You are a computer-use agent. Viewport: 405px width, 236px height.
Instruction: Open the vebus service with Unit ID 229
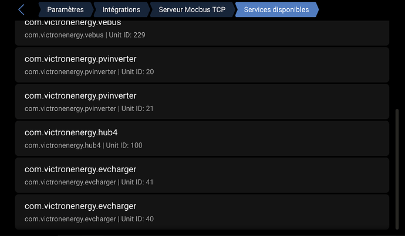coord(202,32)
